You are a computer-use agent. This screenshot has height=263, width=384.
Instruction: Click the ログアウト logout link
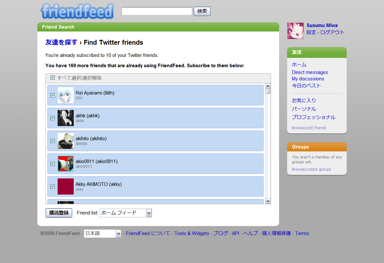tap(332, 32)
